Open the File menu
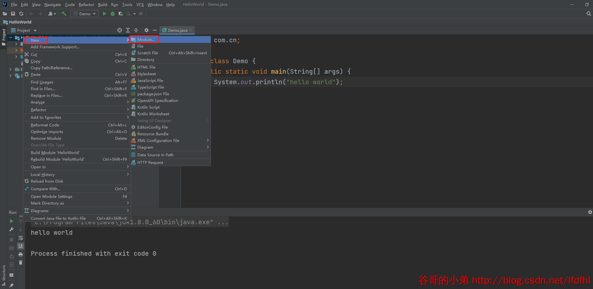This screenshot has height=289, width=593. pos(14,4)
